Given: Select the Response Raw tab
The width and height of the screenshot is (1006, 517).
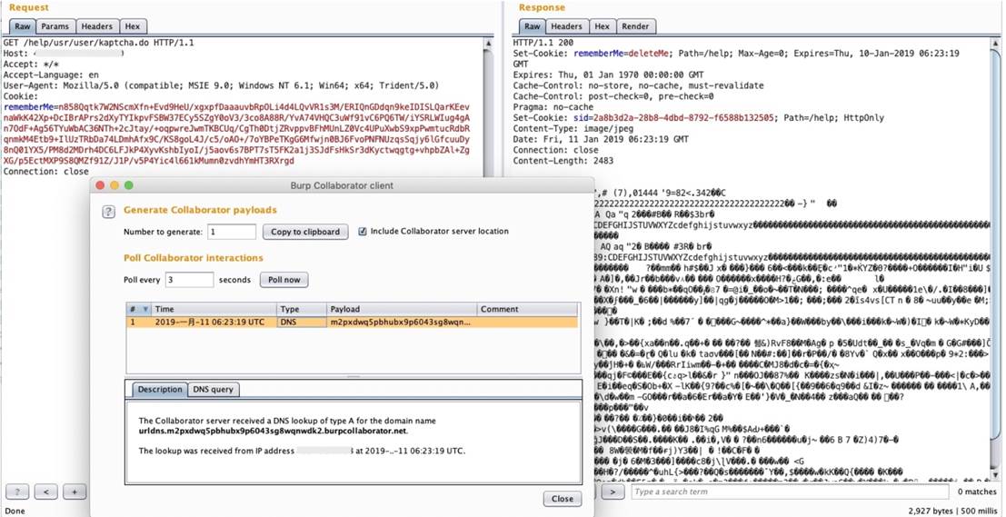Looking at the screenshot, I should 533,26.
